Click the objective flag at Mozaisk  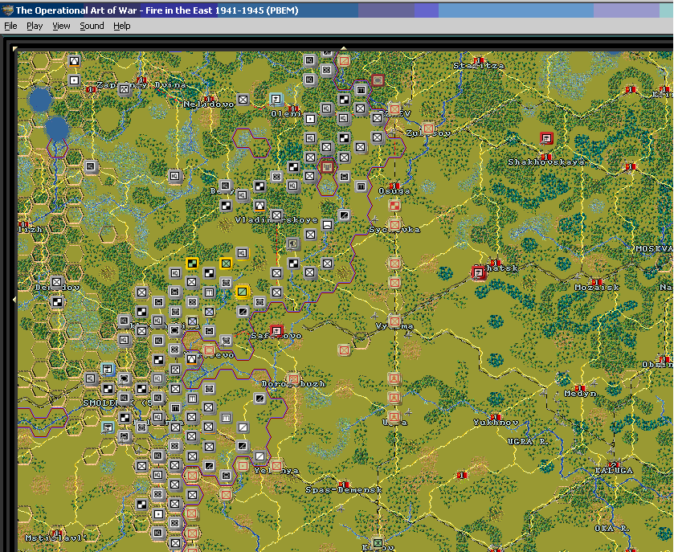[x=597, y=282]
